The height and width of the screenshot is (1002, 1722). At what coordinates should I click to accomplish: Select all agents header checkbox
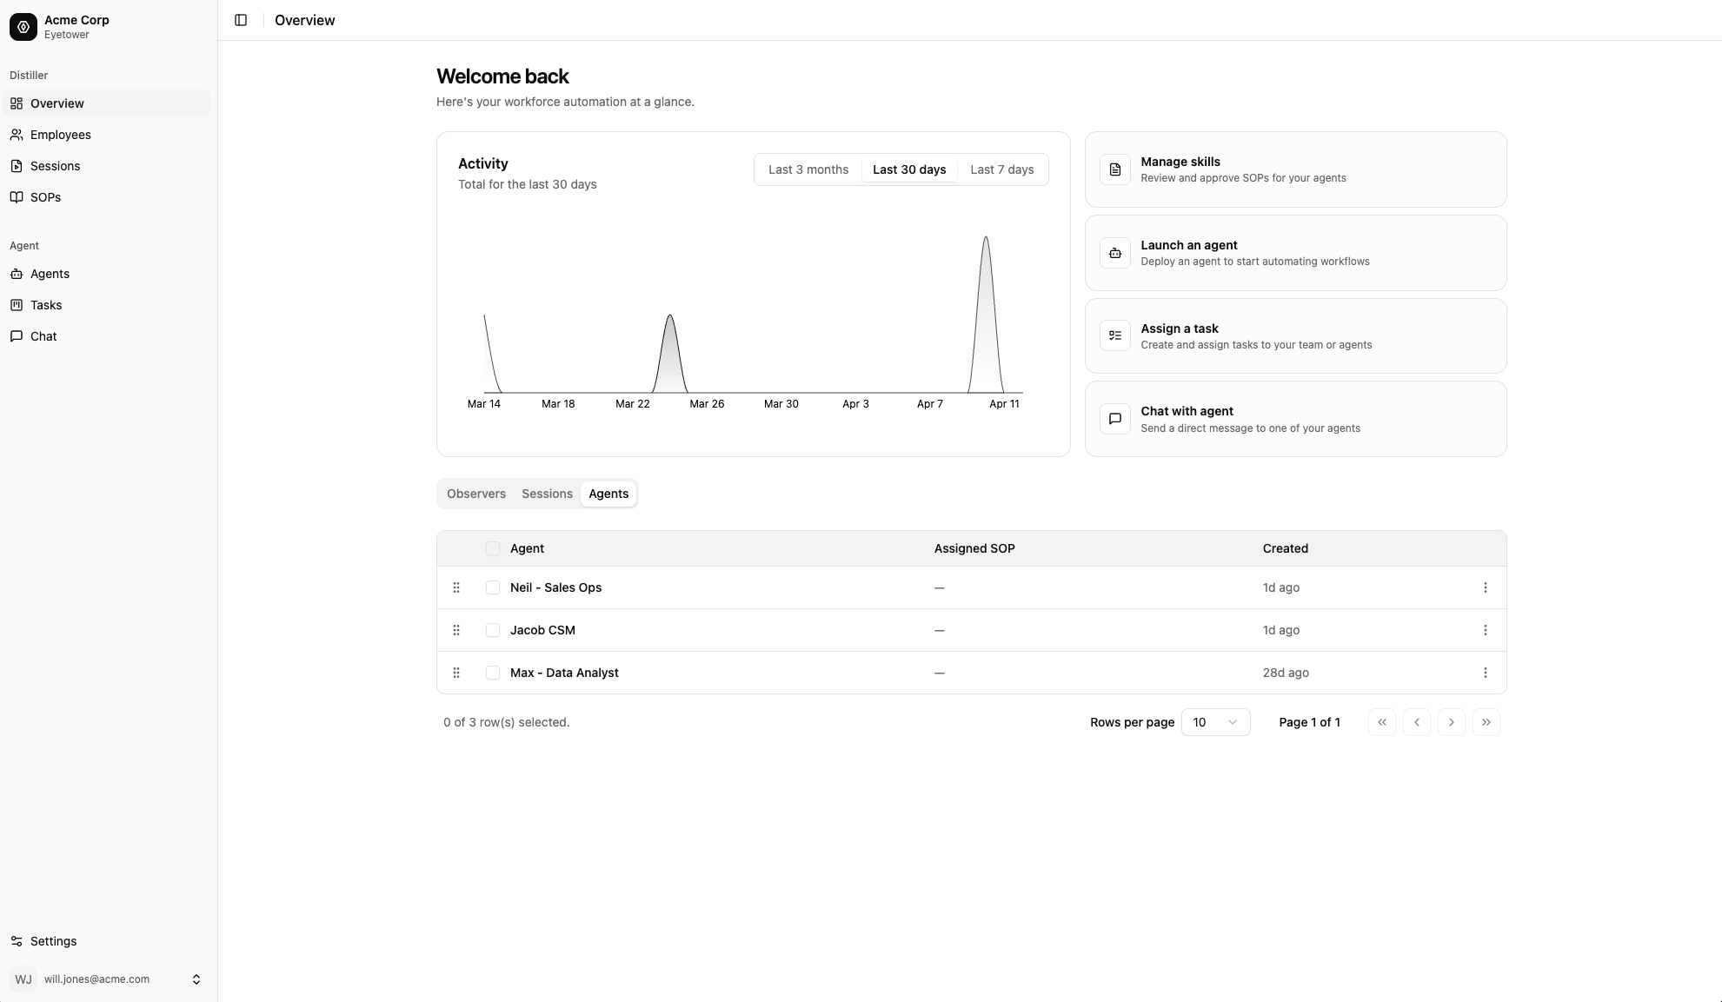click(493, 548)
